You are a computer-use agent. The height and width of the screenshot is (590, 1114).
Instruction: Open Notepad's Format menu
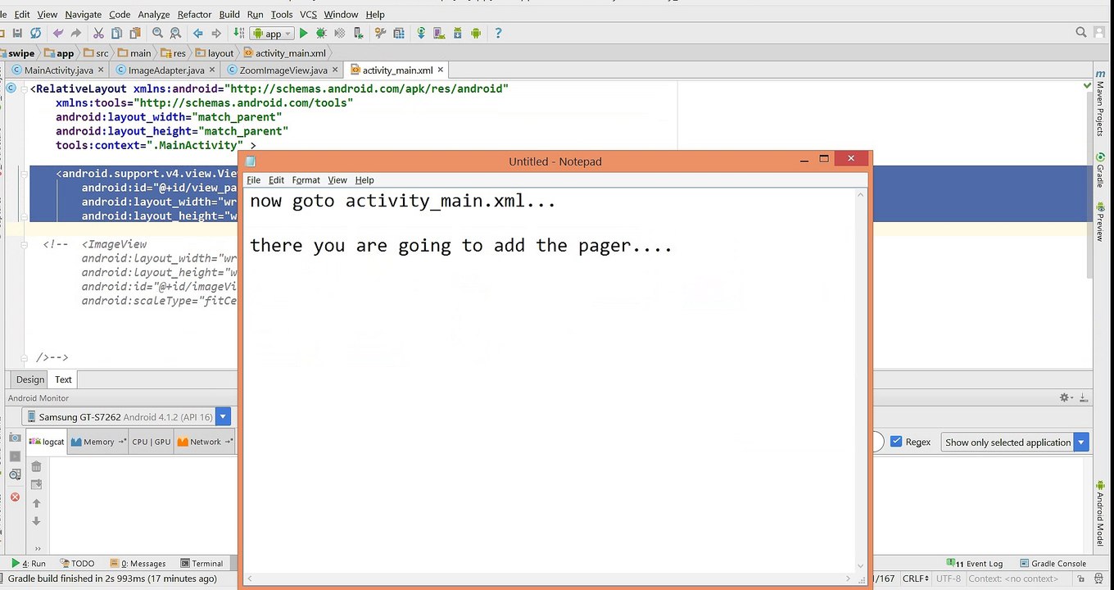tap(306, 180)
